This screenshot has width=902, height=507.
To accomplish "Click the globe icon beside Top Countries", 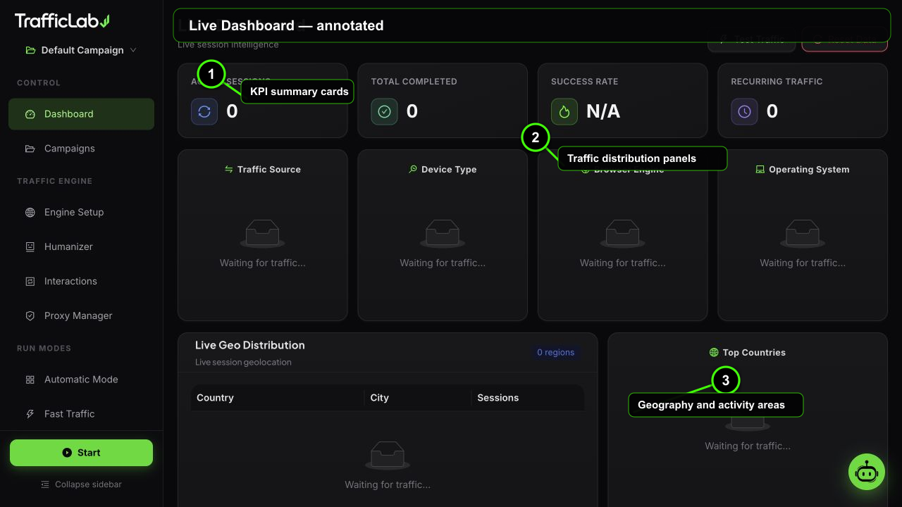I will pyautogui.click(x=714, y=352).
